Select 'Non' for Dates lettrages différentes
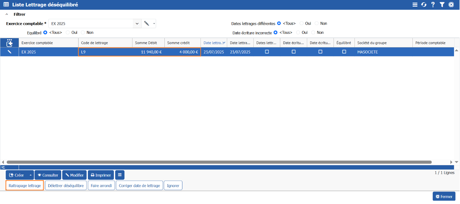 [317, 24]
